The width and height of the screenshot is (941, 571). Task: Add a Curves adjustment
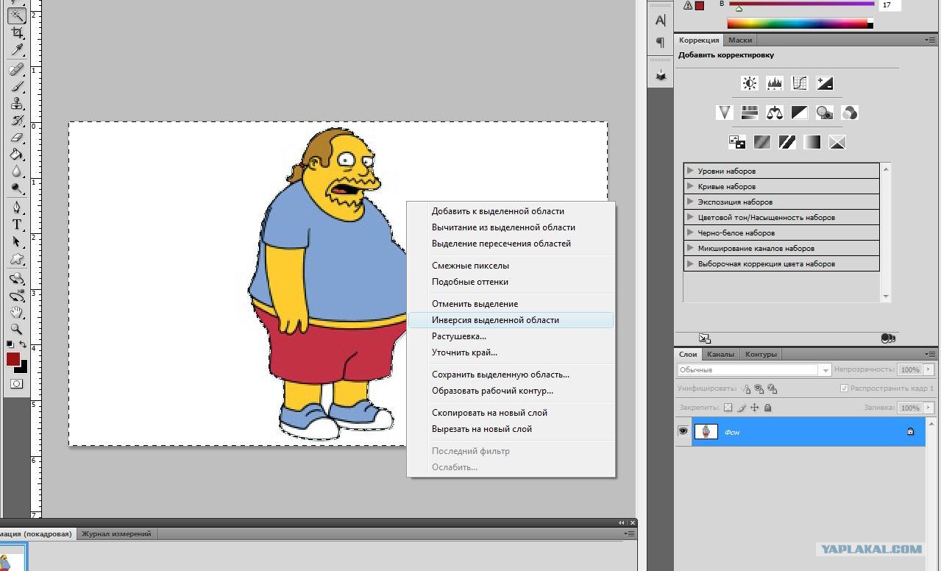(x=800, y=83)
